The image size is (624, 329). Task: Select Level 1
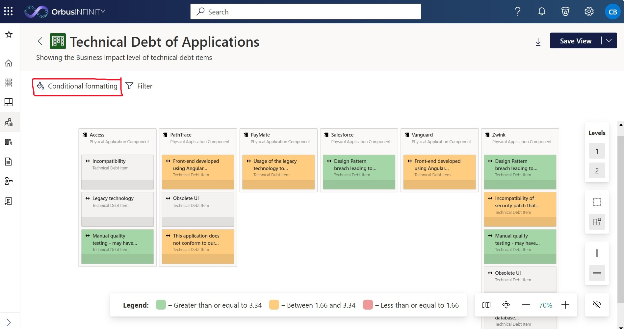click(x=597, y=151)
